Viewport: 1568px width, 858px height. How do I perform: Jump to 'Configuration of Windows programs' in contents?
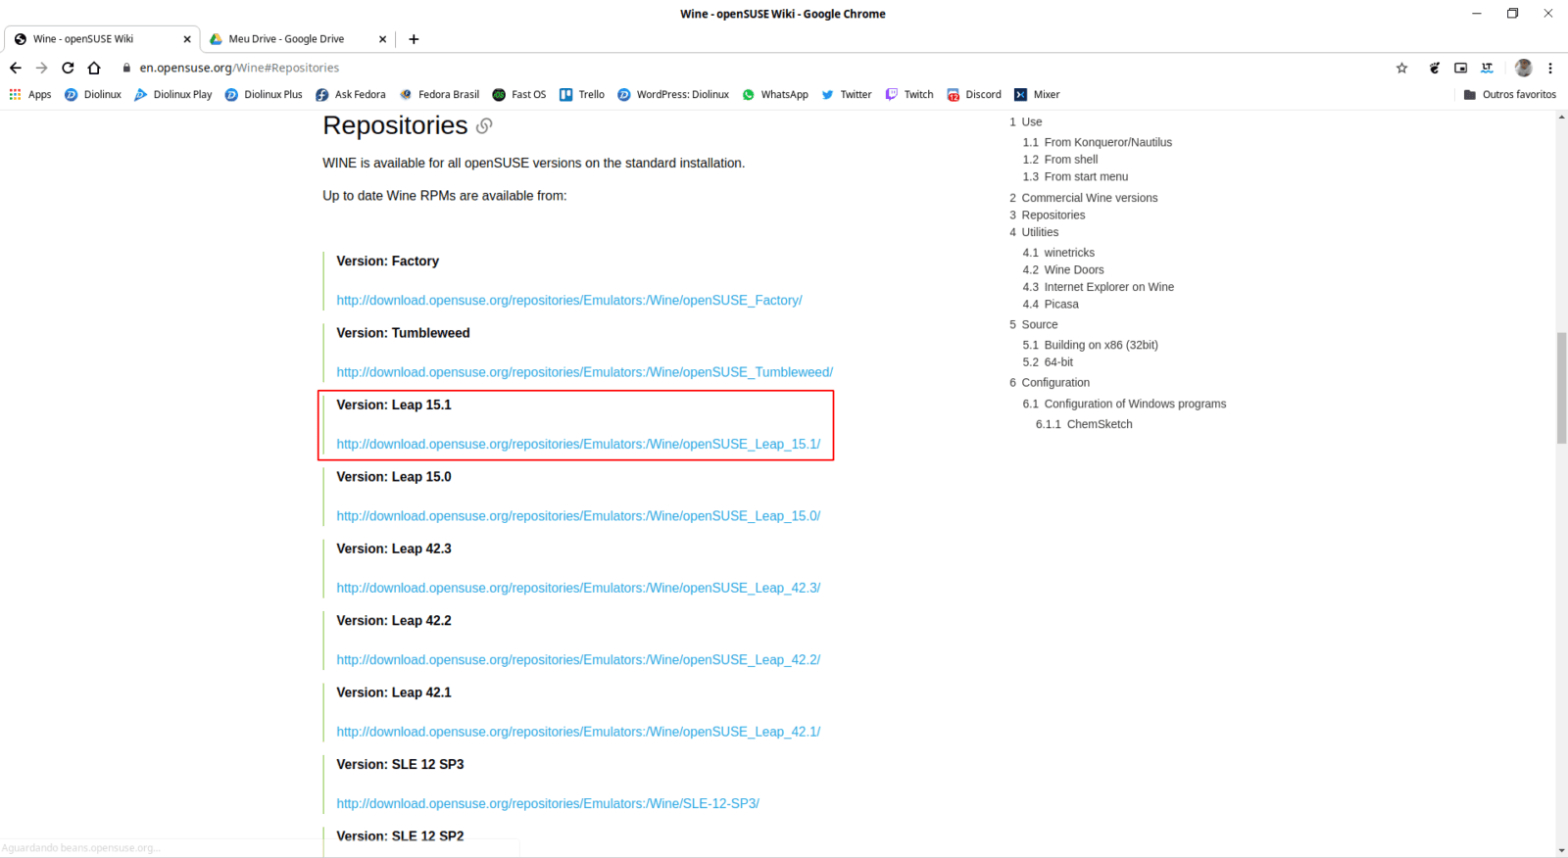(x=1124, y=404)
